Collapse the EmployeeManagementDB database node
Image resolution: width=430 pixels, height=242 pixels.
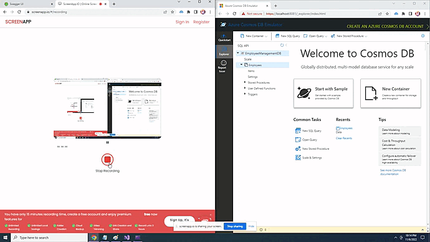[238, 53]
